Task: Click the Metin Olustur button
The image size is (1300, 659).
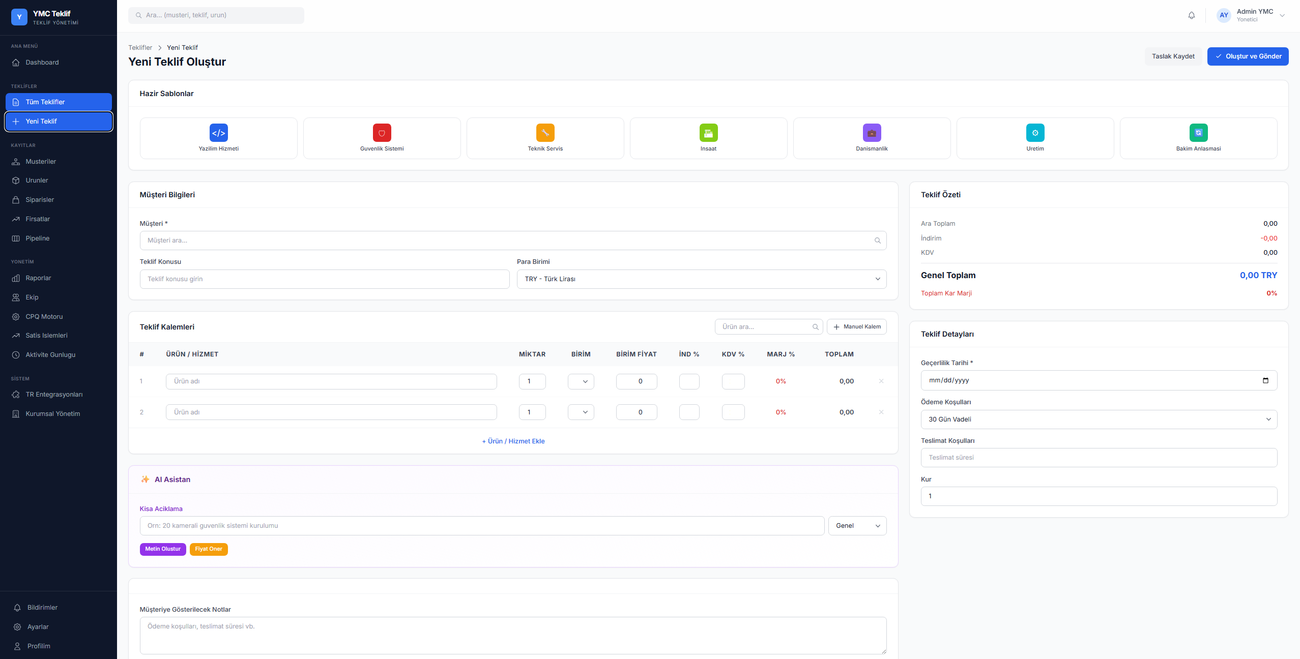Action: pos(163,549)
